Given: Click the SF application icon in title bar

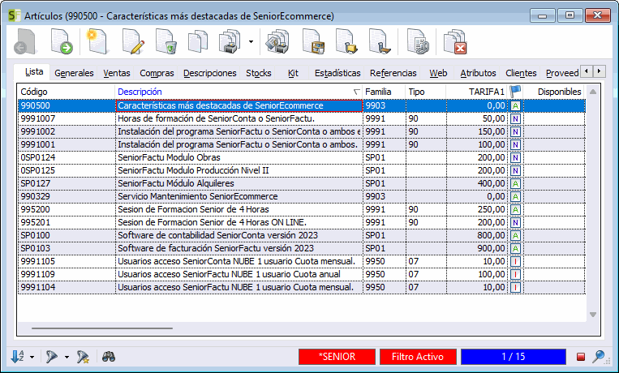Looking at the screenshot, I should (x=15, y=15).
